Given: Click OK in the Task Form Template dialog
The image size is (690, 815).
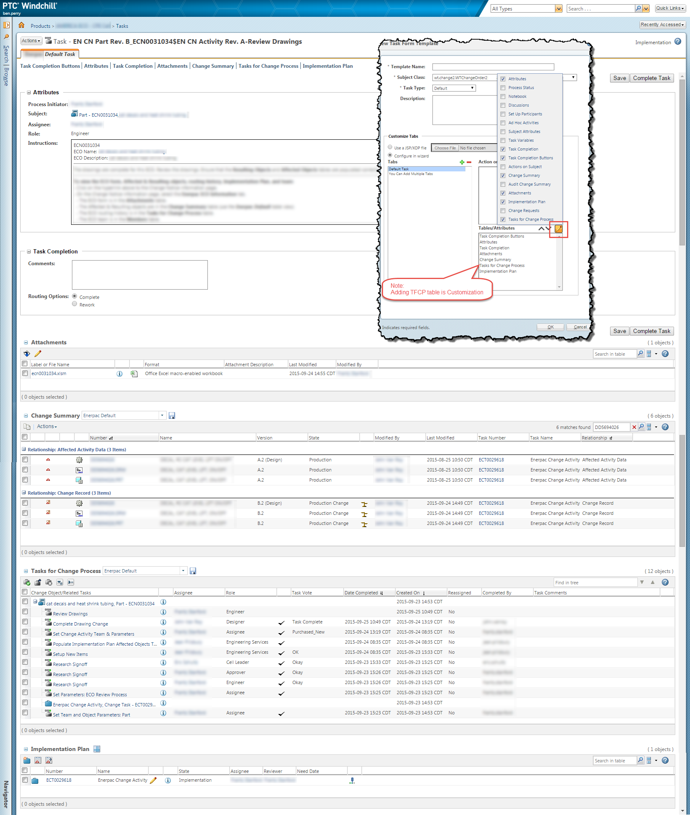Looking at the screenshot, I should tap(551, 327).
